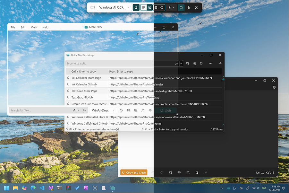Open the Windows AI OCR language dropdown

(114, 8)
